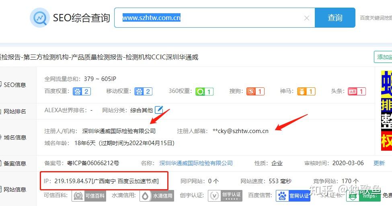
Task: Click the 查询 search button
Action: tap(335, 18)
